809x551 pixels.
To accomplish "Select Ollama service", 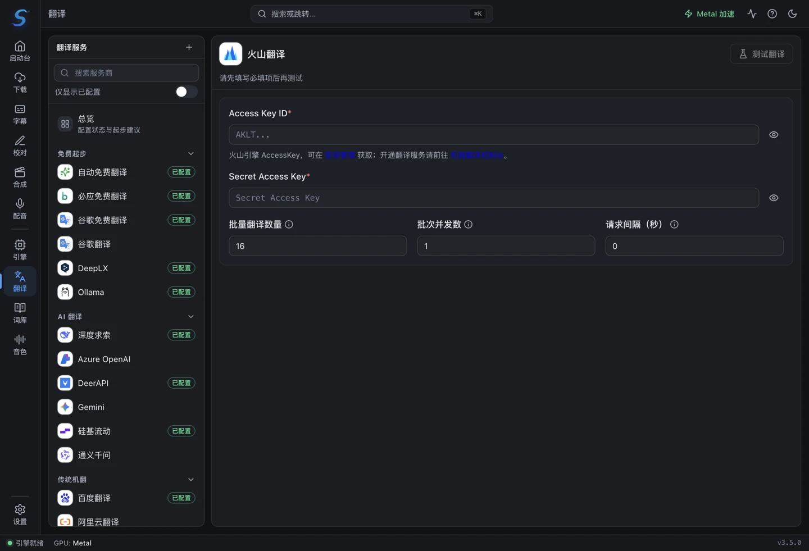I will pyautogui.click(x=126, y=292).
